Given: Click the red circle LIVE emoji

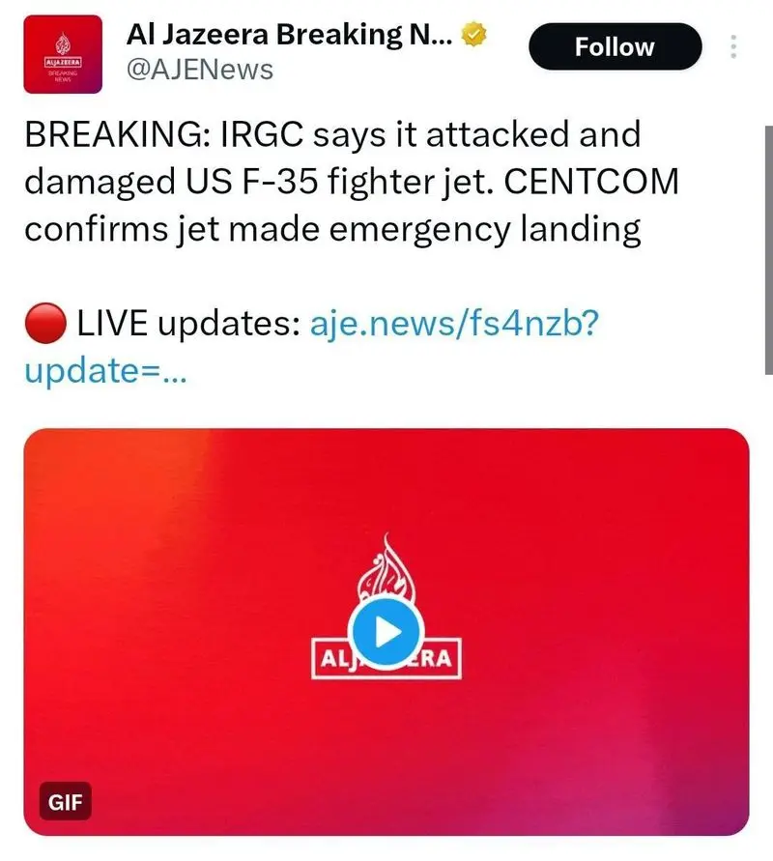Looking at the screenshot, I should tap(44, 326).
